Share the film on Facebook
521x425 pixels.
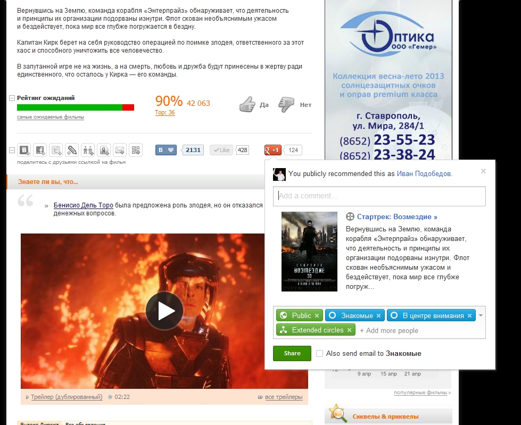tap(40, 150)
